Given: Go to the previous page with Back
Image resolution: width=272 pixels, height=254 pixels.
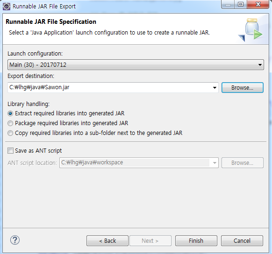Looking at the screenshot, I should coord(107,240).
